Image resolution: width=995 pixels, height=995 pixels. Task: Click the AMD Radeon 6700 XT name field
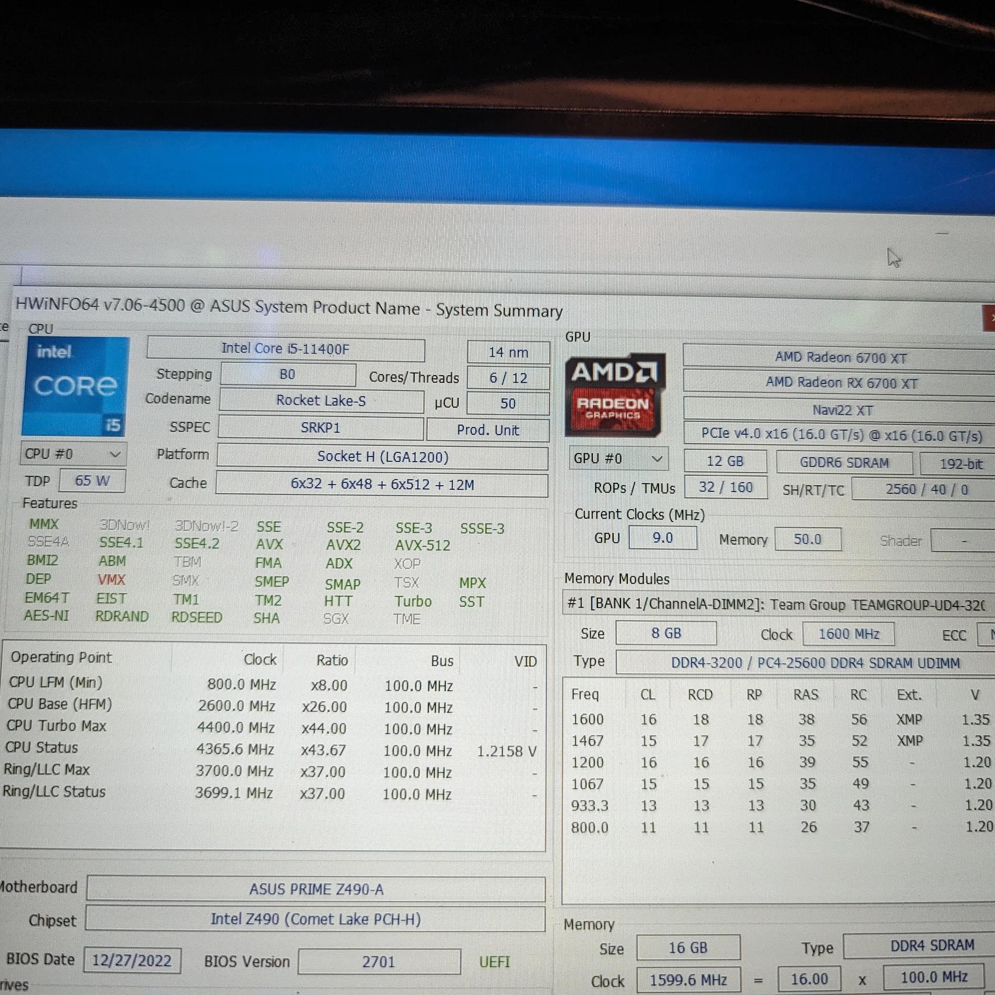pos(840,358)
